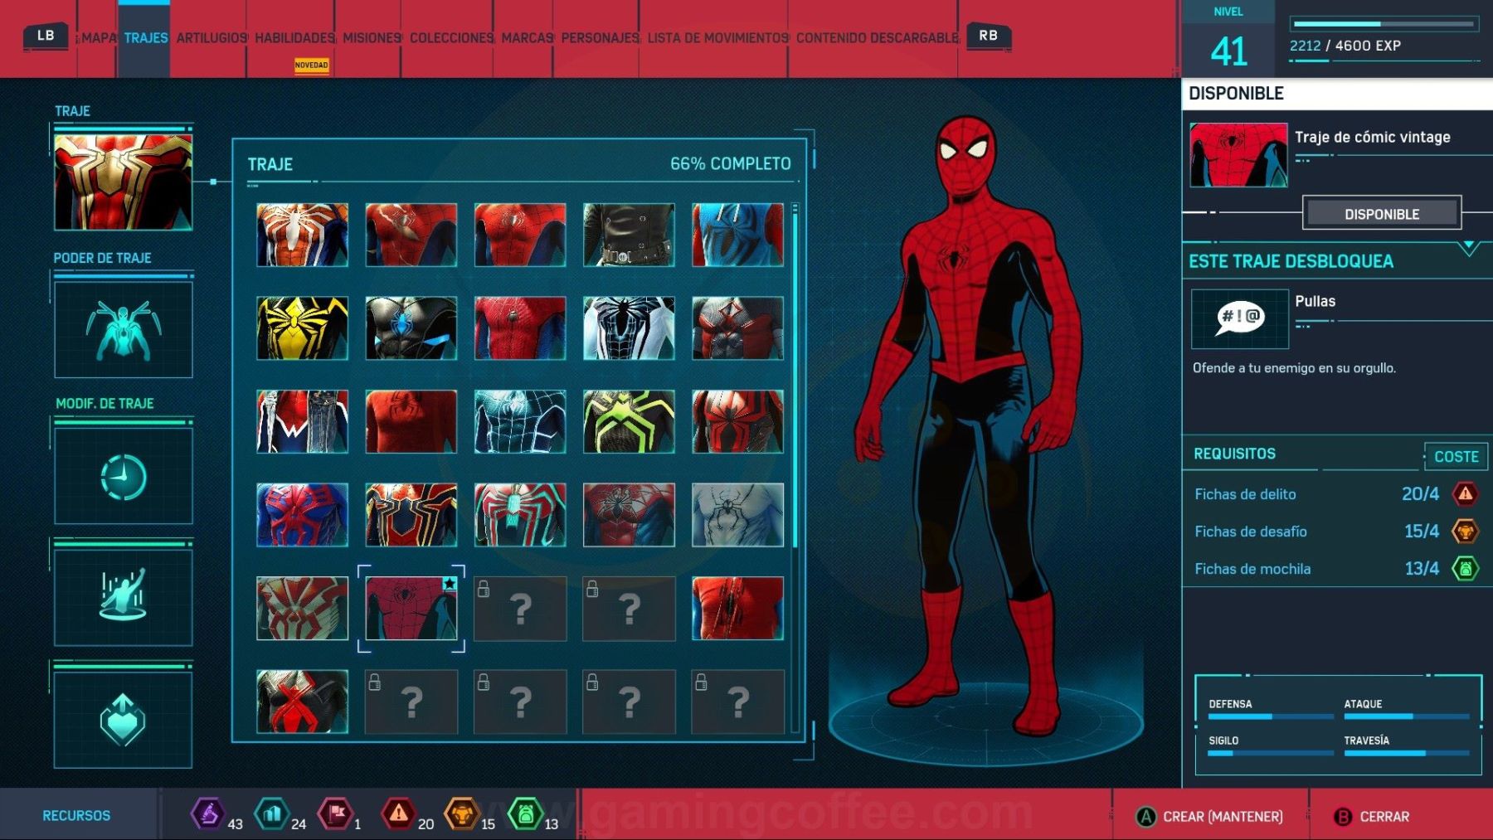Click the Fichas de mochila token icon
1493x840 pixels.
[x=1466, y=569]
